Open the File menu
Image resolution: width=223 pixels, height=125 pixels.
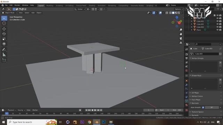point(6,5)
